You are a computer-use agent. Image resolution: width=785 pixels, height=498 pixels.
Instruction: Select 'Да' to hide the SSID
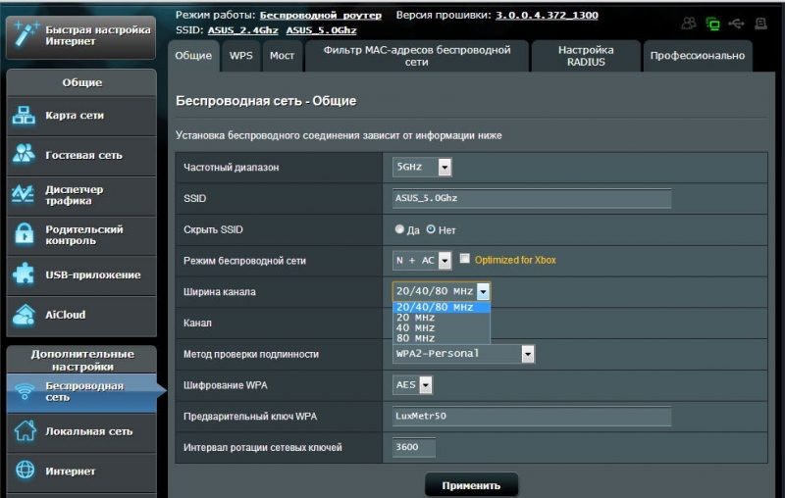coord(399,229)
